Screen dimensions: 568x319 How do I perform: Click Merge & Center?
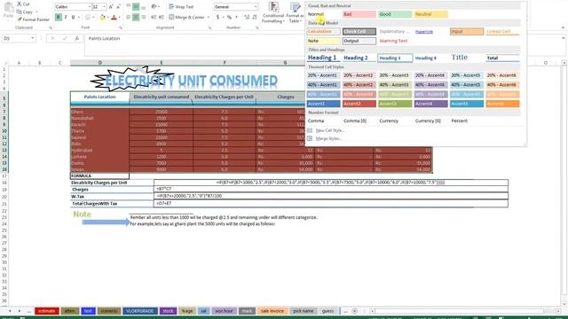tap(187, 17)
